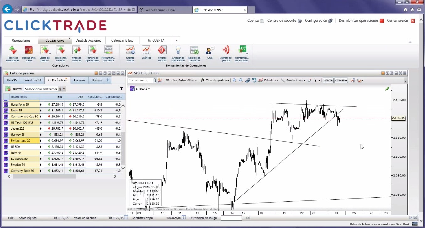
Task: Expand the US 500 row arrow
Action: coord(40,147)
